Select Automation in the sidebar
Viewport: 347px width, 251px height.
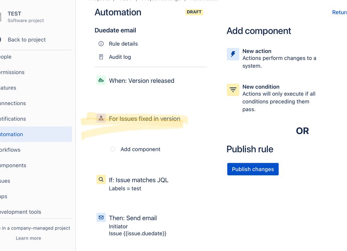point(36,134)
